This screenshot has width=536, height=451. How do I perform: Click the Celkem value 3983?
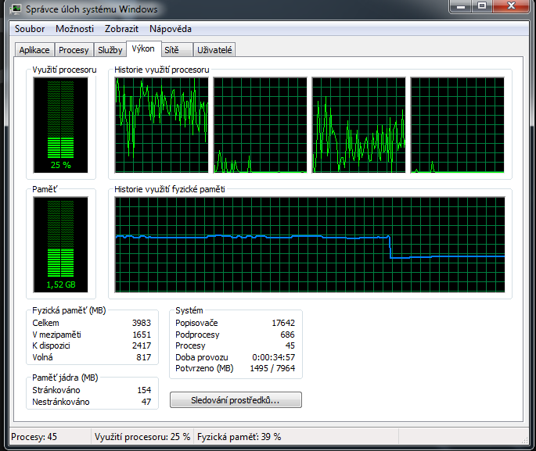(x=142, y=323)
